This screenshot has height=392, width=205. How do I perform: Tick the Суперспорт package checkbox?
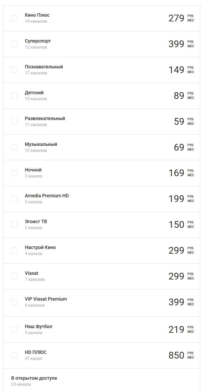pyautogui.click(x=14, y=44)
